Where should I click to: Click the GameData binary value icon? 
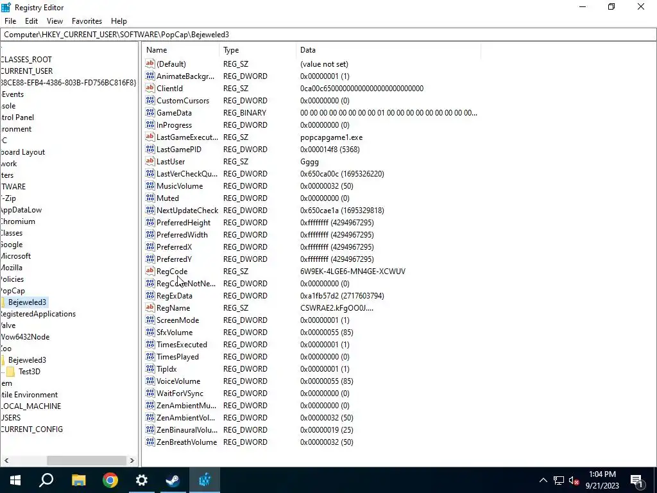point(150,112)
